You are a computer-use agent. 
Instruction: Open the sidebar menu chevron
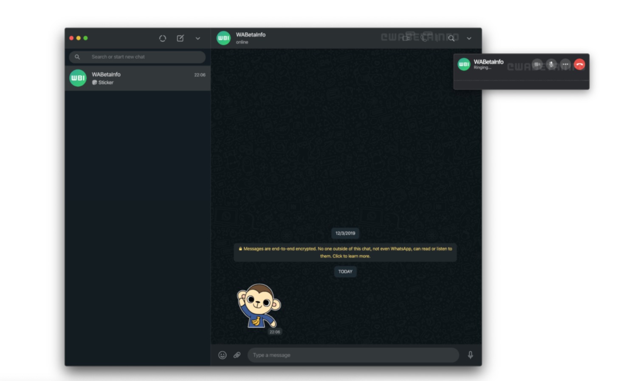[197, 38]
